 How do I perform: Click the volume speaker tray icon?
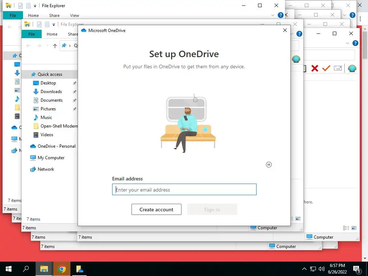(322, 269)
